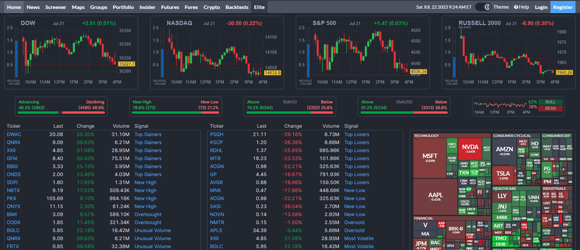This screenshot has width=580, height=250.
Task: Open the PSQH ticker in losers list
Action: coord(217,134)
